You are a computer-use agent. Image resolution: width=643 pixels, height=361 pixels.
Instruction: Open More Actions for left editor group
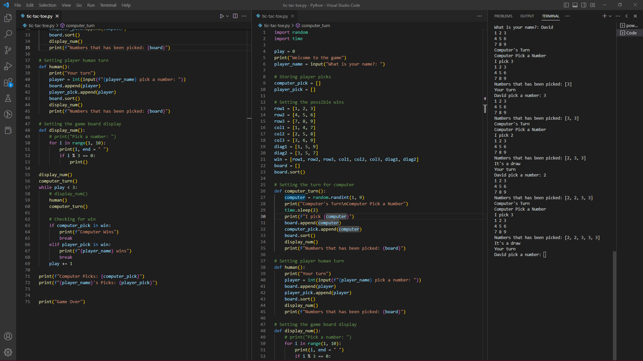click(x=244, y=16)
